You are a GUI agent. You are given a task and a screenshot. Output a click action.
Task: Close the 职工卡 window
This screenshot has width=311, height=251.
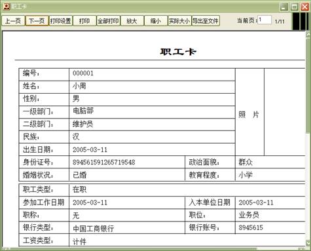click(x=305, y=7)
